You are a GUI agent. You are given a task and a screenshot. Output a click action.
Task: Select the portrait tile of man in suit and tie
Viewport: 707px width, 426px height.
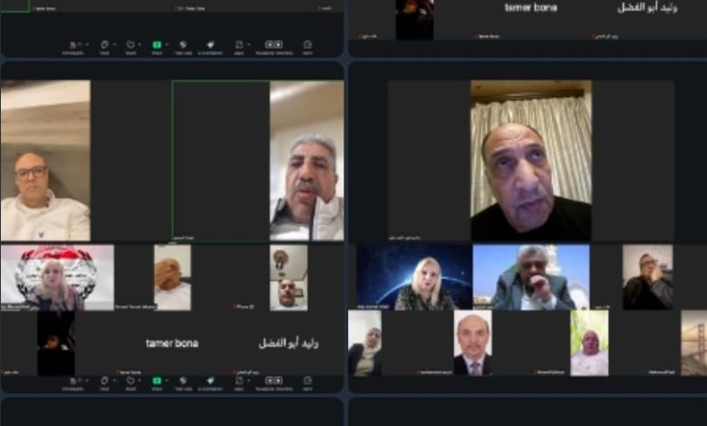(472, 343)
